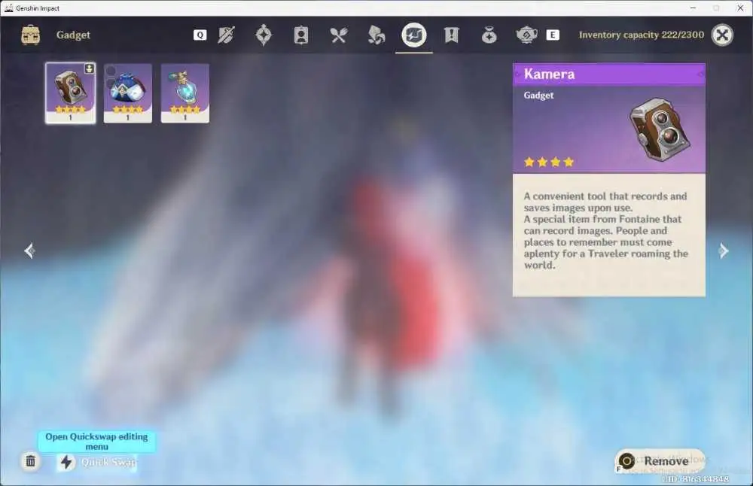Click the Gadget type label under Kamera
Image resolution: width=753 pixels, height=486 pixels.
pyautogui.click(x=539, y=96)
